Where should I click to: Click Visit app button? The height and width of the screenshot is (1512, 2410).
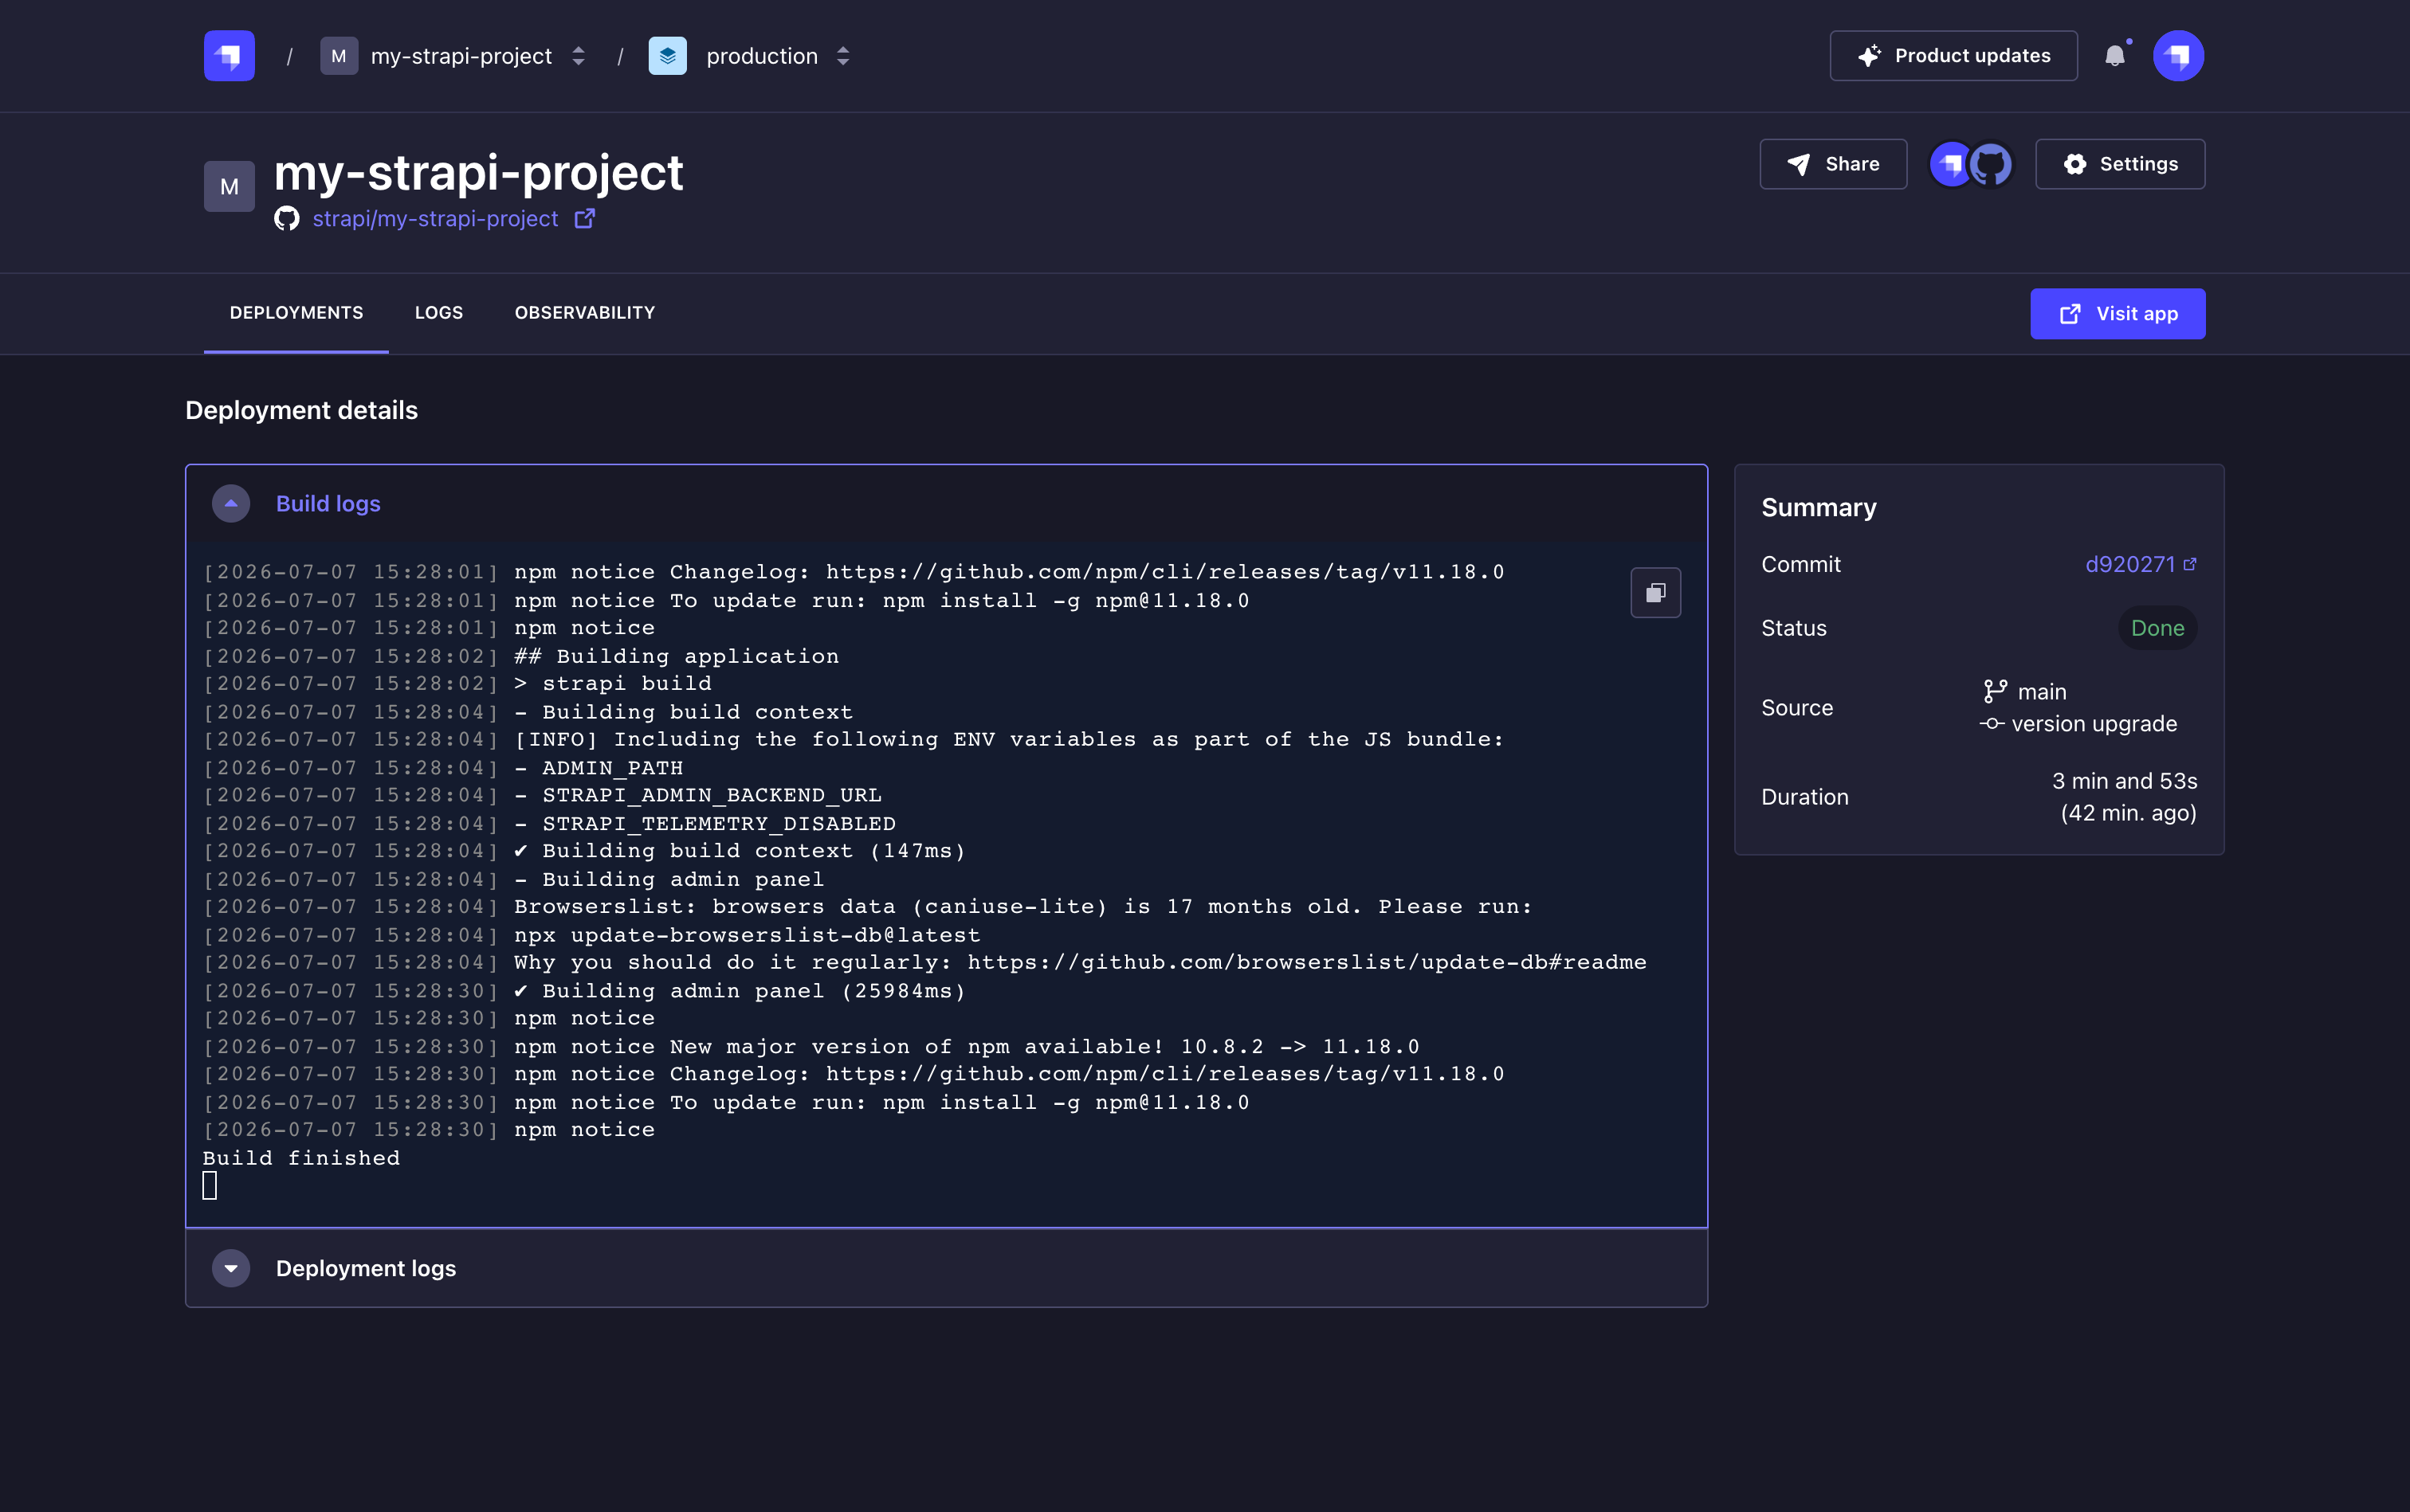2118,314
